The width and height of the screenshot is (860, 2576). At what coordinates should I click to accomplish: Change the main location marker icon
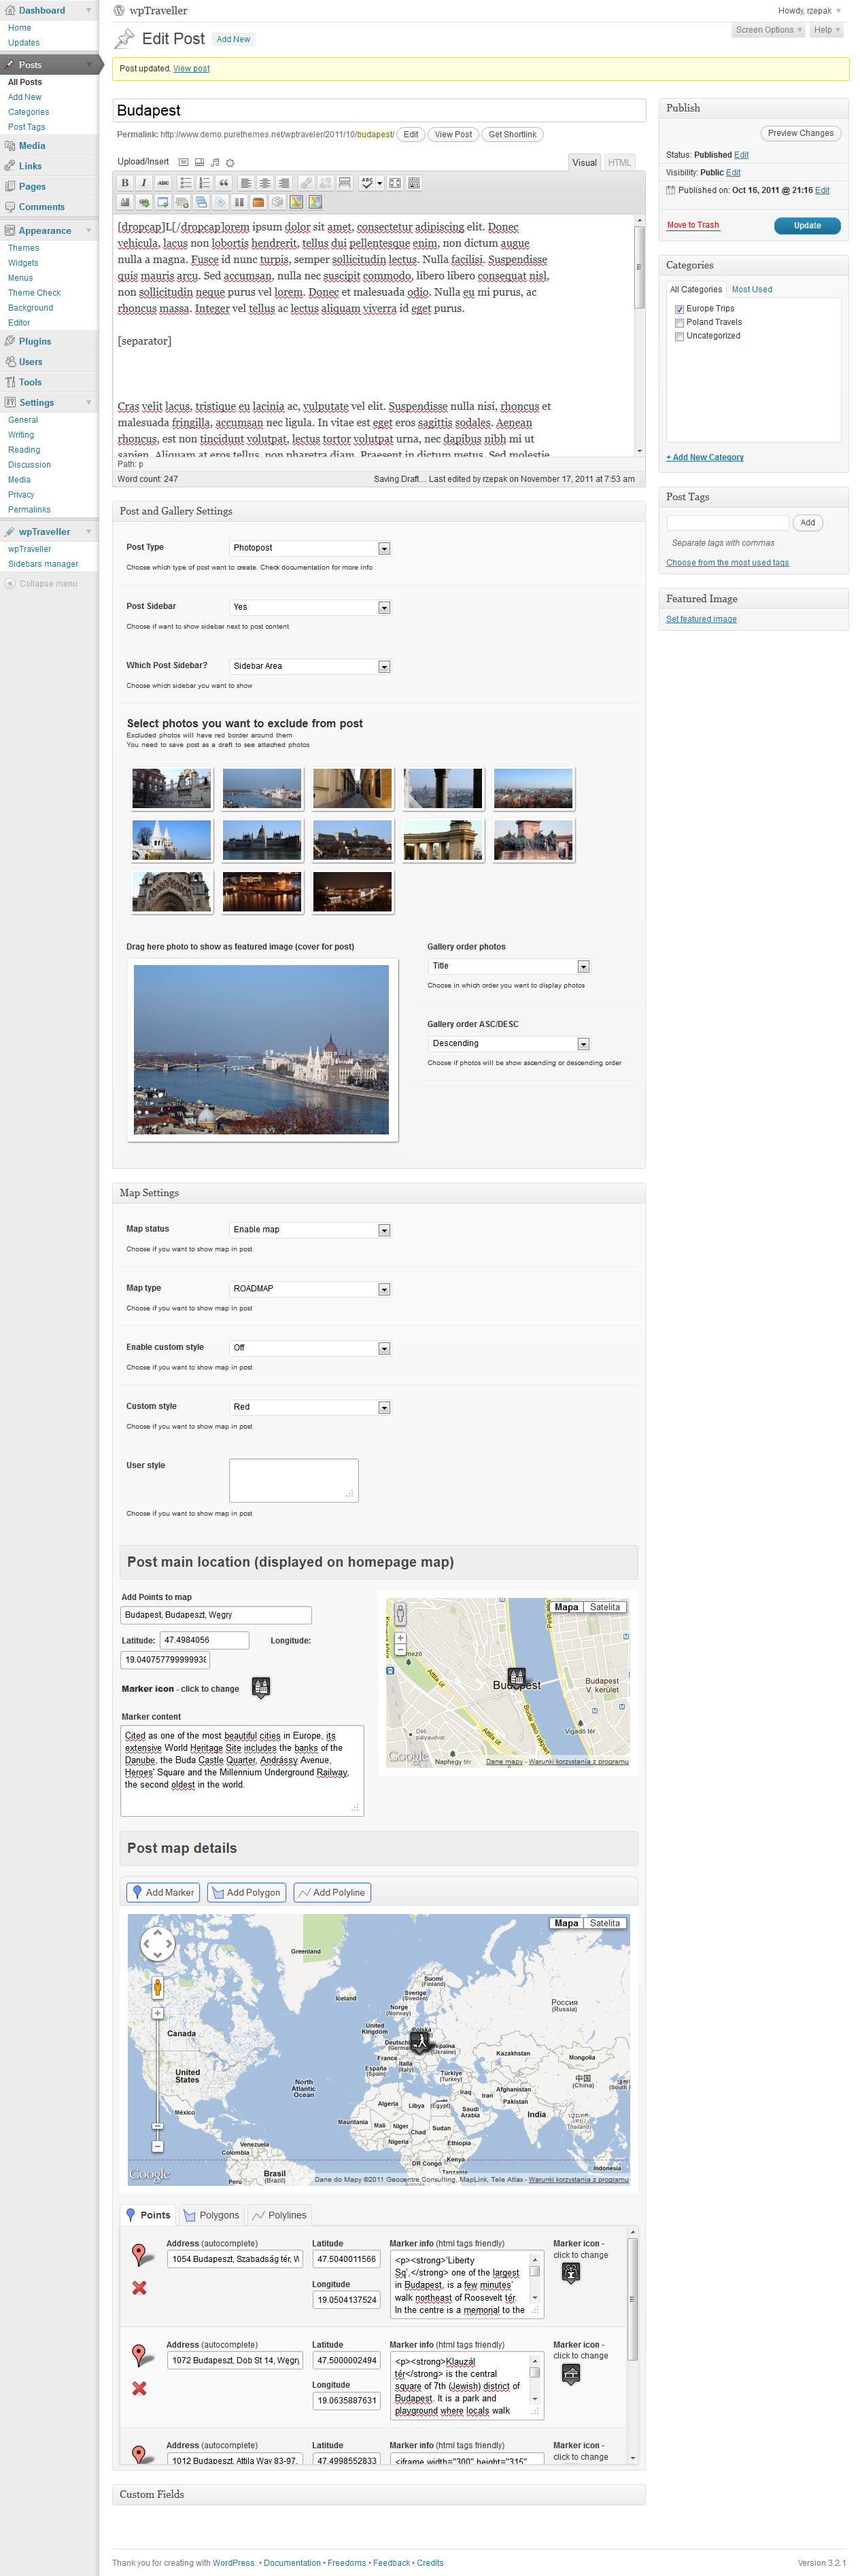[261, 1688]
